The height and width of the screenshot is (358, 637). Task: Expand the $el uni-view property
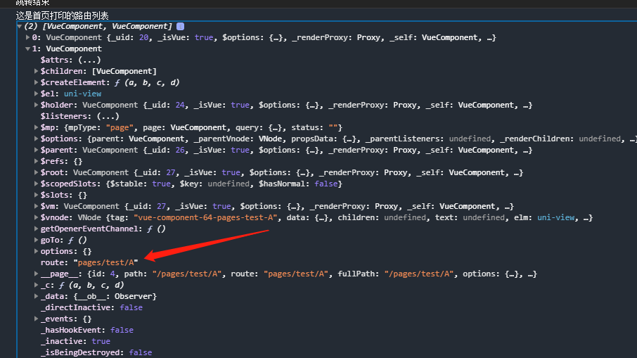pos(36,94)
